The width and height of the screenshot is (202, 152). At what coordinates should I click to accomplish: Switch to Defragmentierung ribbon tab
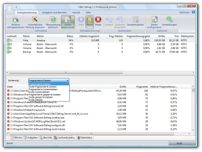pyautogui.click(x=27, y=13)
